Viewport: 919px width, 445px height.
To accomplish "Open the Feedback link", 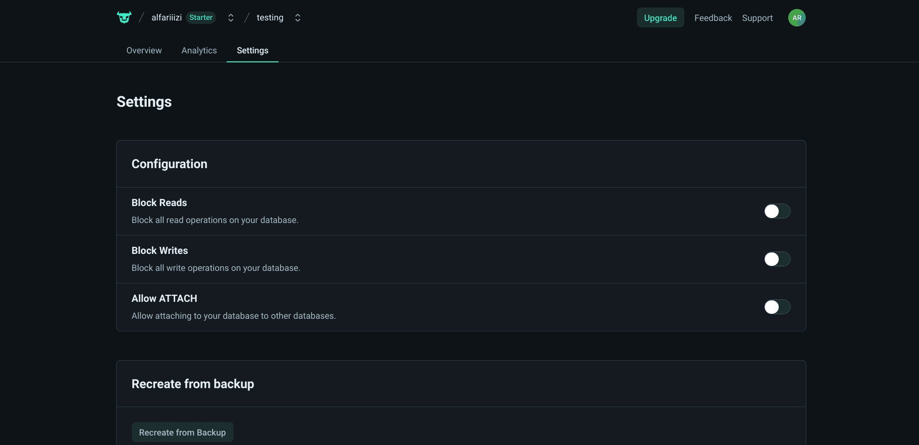I will point(713,18).
